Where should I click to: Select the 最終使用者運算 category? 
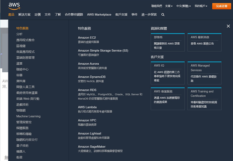point(27,93)
